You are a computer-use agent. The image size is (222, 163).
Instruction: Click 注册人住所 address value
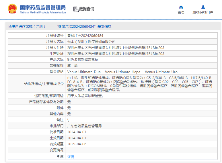click(x=116, y=48)
